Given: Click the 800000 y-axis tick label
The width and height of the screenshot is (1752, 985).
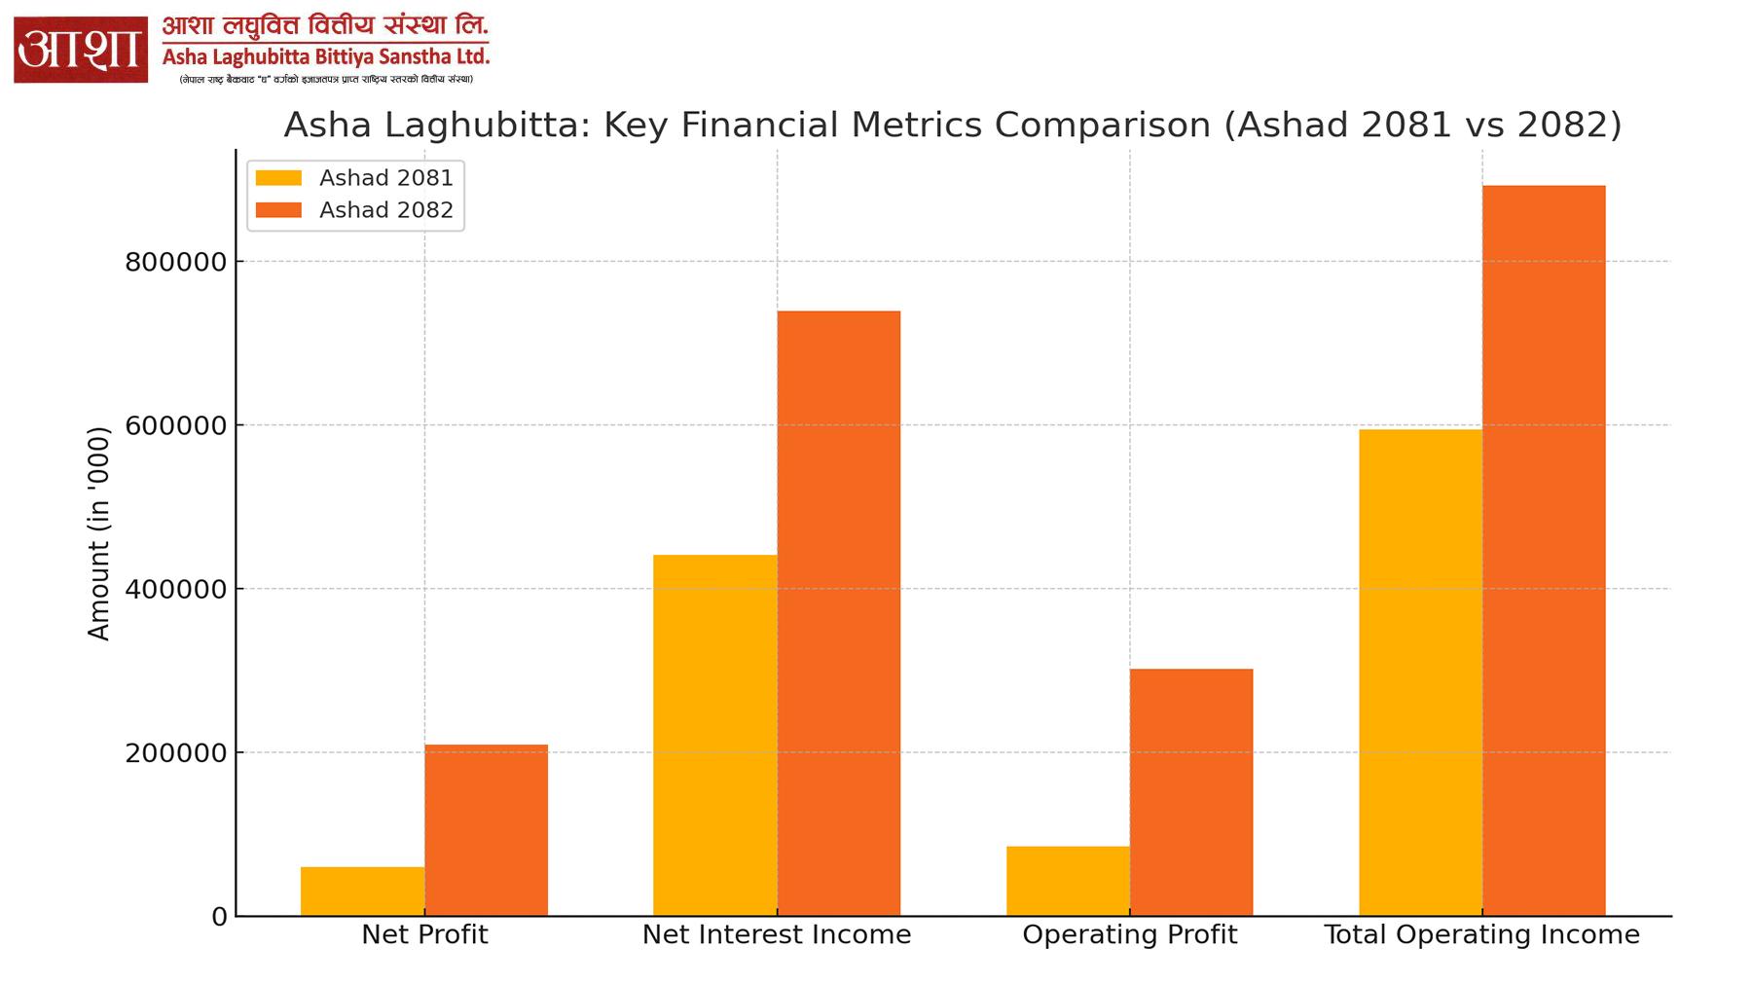Looking at the screenshot, I should (x=176, y=262).
